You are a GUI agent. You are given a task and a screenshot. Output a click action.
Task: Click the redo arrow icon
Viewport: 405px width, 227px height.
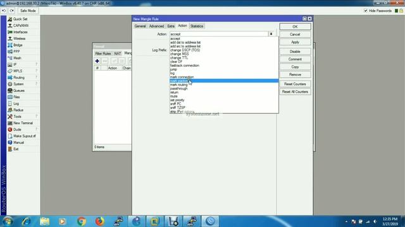[x=12, y=11]
